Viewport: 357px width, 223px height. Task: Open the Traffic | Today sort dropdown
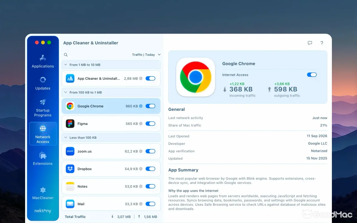(x=146, y=55)
